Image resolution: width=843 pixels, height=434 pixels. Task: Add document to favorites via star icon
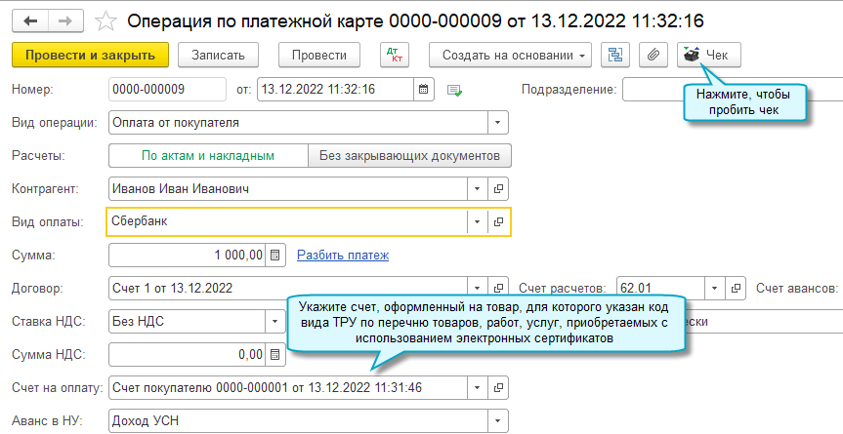click(x=105, y=21)
